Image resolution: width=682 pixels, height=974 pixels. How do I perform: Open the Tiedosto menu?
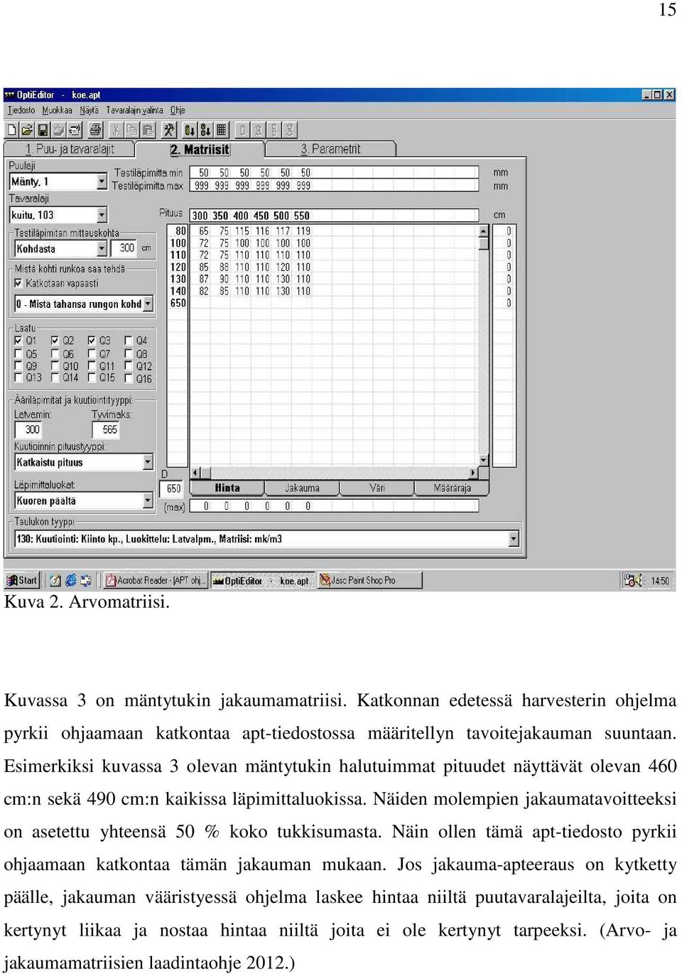(21, 110)
